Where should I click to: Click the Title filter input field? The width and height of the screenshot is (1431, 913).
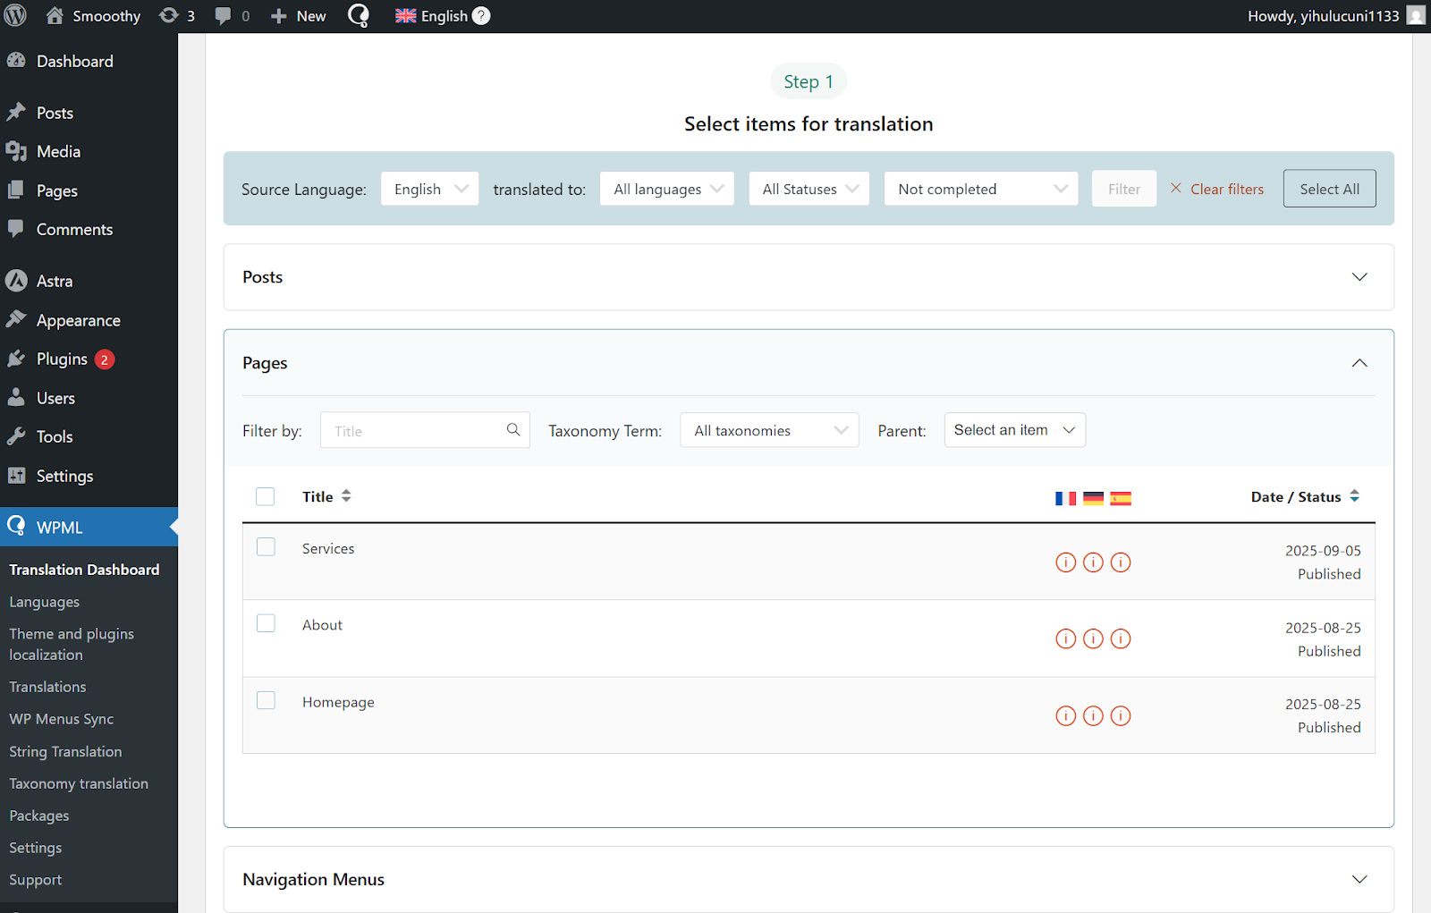point(425,430)
